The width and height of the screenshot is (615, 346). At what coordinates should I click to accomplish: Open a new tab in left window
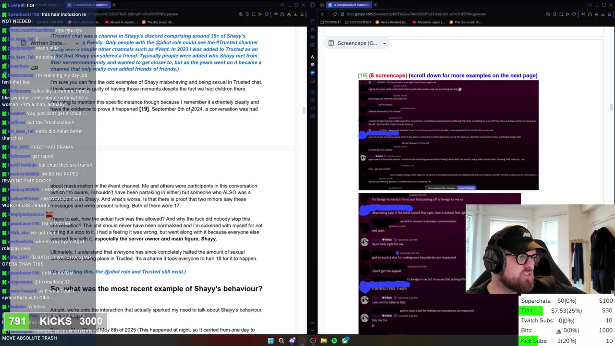click(114, 5)
